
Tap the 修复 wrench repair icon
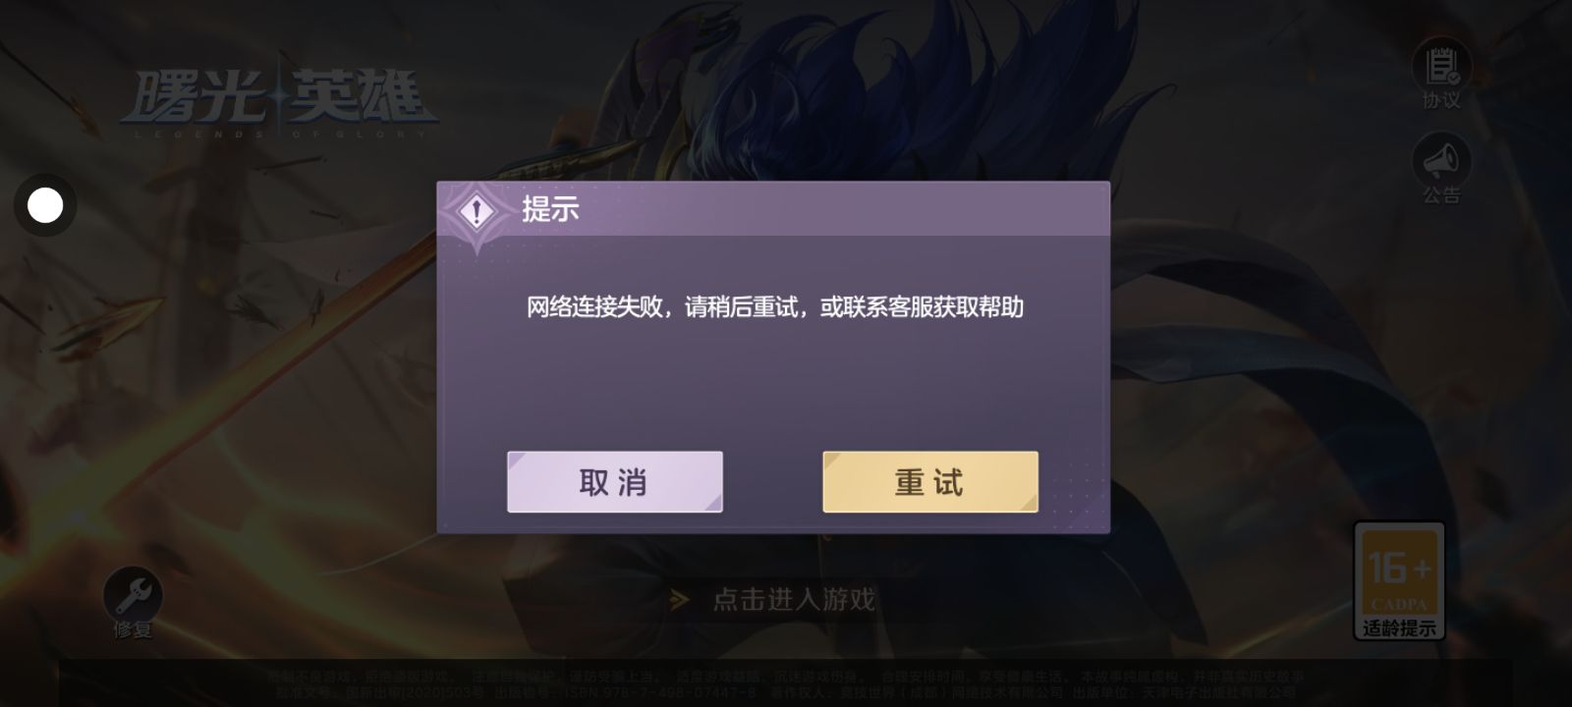[133, 592]
